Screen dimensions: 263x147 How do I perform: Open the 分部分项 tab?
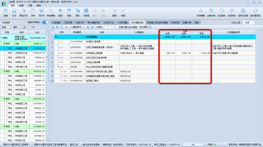tap(80, 23)
